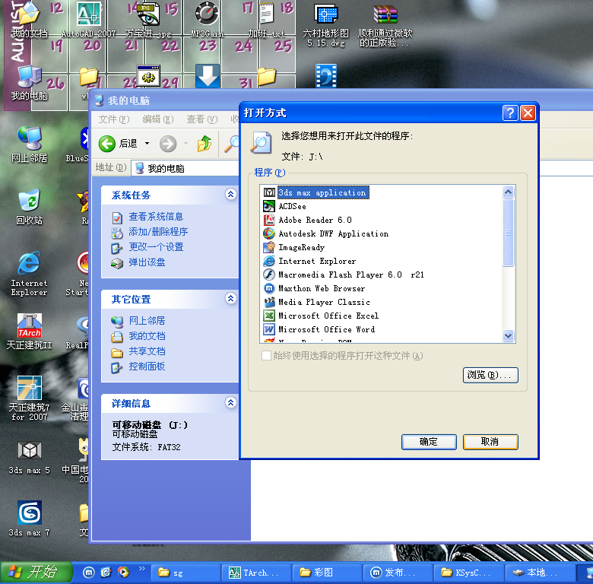Select Internet Explorer in program list

(317, 261)
